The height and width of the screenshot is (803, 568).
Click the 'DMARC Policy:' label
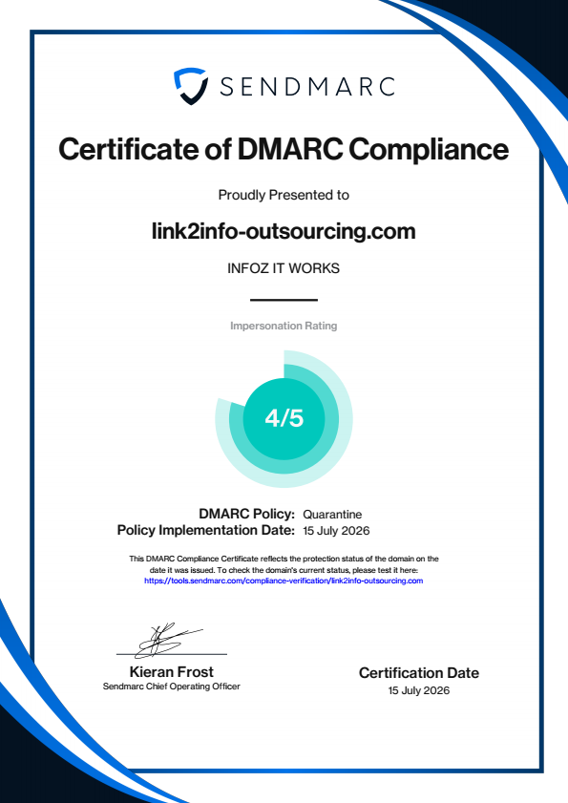pyautogui.click(x=247, y=514)
